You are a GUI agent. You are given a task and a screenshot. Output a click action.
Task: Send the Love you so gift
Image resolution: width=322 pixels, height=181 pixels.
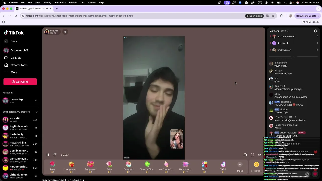[71, 167]
